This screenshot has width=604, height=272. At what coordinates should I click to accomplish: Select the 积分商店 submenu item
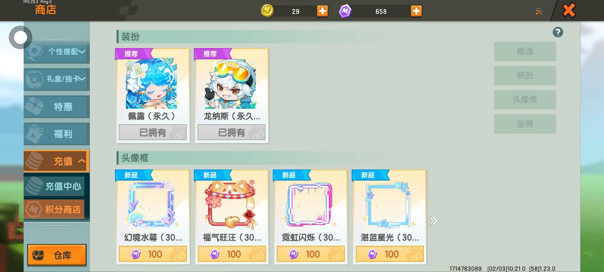[54, 209]
